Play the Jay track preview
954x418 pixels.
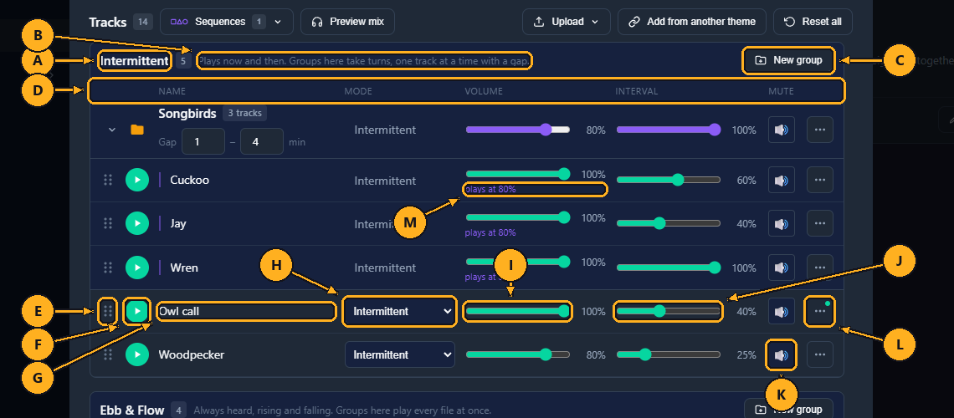137,223
